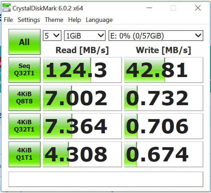Click the Write [MB/s] column header
The height and width of the screenshot is (193, 211).
163,50
